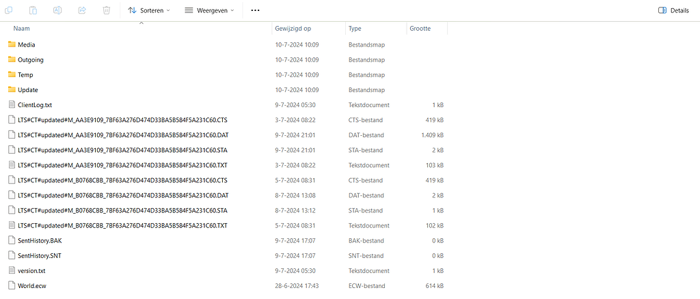Click the date 8-7-2024 13:12
The width and height of the screenshot is (700, 299).
[297, 210]
